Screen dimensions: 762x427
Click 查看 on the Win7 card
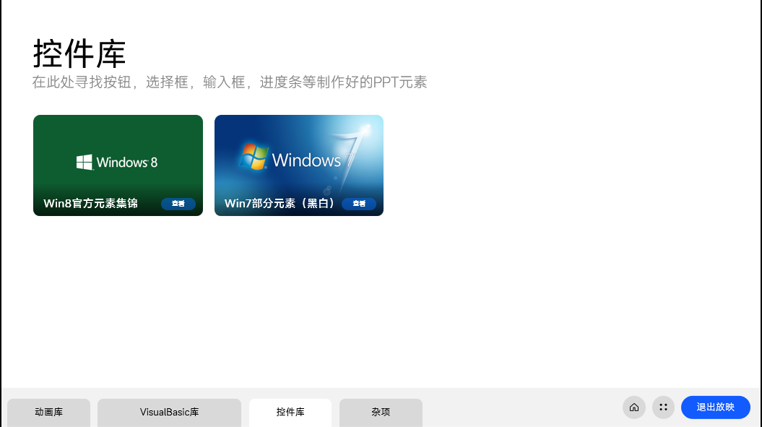point(359,204)
